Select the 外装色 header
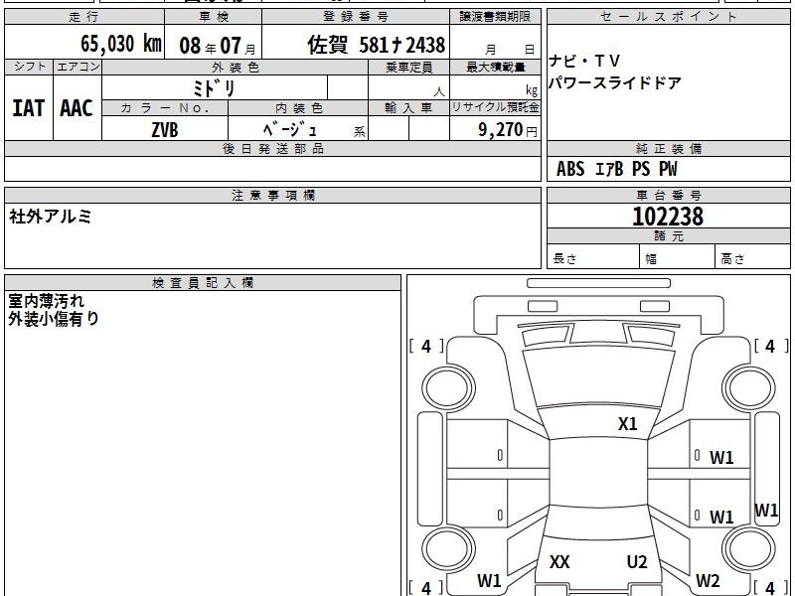Screen dimensions: 795x596 click(x=236, y=67)
